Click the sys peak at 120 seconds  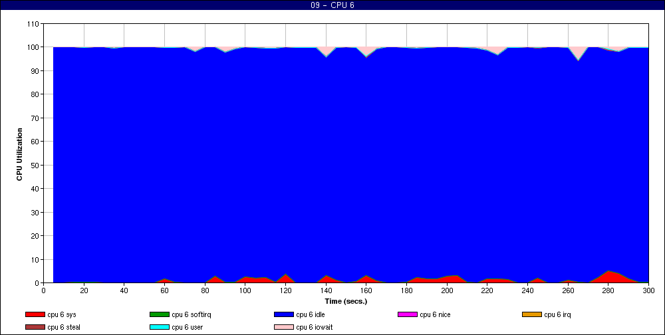pos(285,279)
